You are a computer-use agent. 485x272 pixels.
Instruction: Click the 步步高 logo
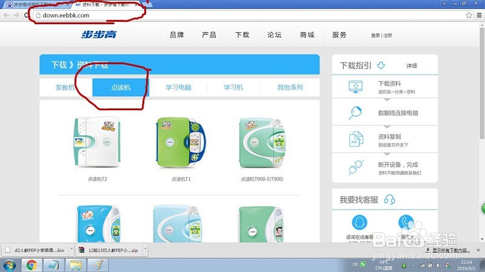(99, 35)
